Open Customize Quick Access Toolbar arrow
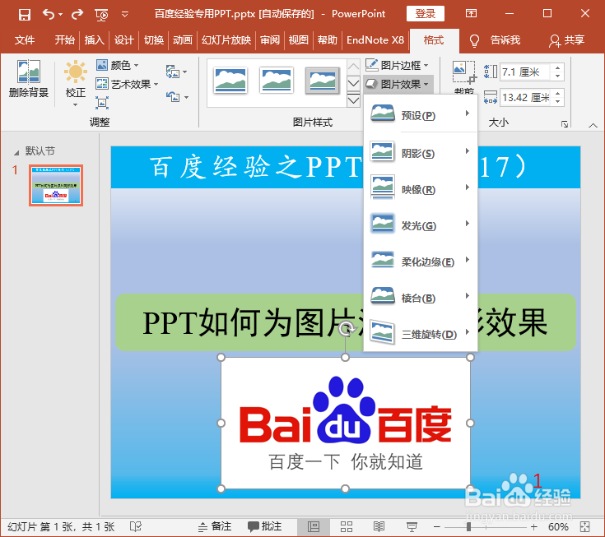This screenshot has width=605, height=537. [x=124, y=15]
